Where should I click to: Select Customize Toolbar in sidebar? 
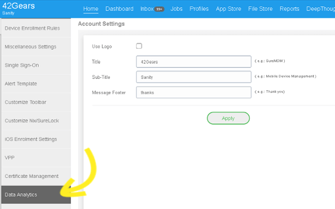(x=36, y=102)
